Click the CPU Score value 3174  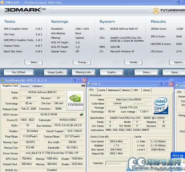[x=179, y=51]
